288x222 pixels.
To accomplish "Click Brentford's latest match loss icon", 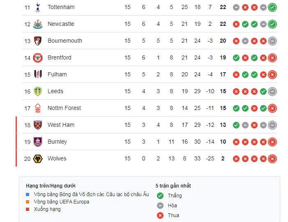I will tap(272, 57).
